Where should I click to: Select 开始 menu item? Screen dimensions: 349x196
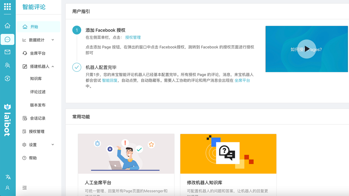coord(38,27)
